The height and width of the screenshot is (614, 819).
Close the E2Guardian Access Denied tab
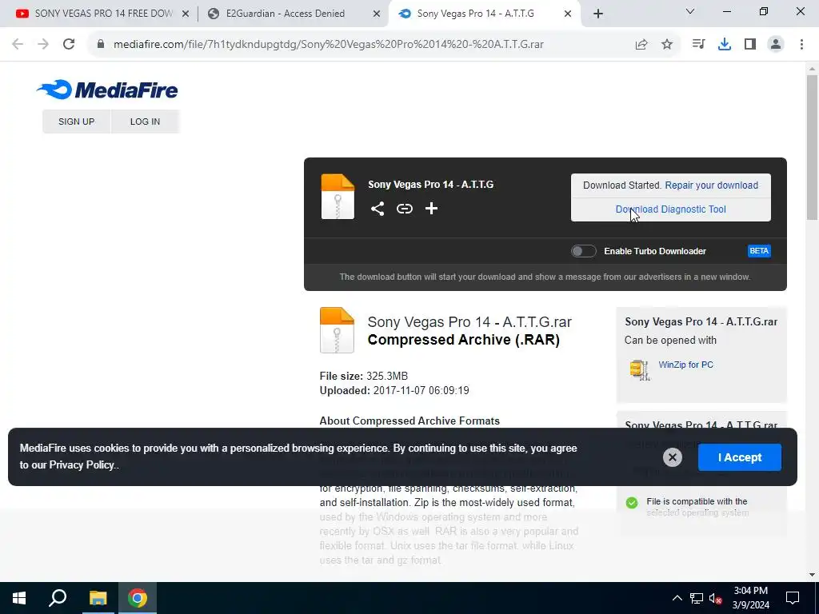377,14
